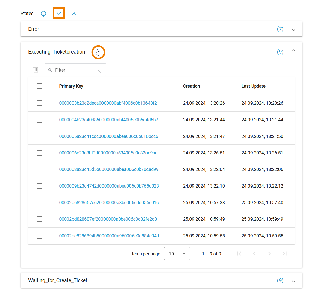Expand the Waiting_for_Create_Ticket panel
Screen dimensions: 323x292
(x=293, y=281)
